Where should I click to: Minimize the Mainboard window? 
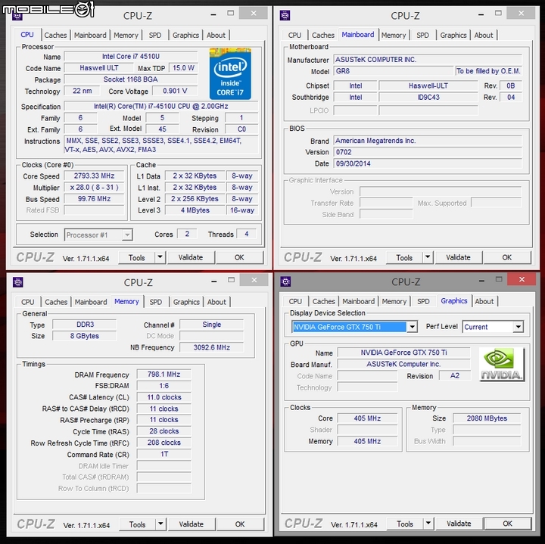[481, 14]
